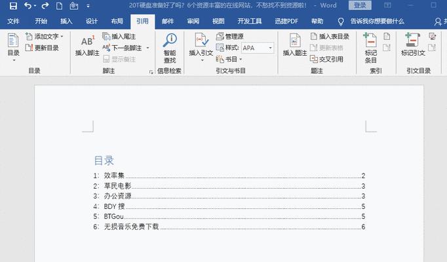The width and height of the screenshot is (447, 262).
Task: Click the 告诉我你想要做什么 search box
Action: tap(377, 22)
